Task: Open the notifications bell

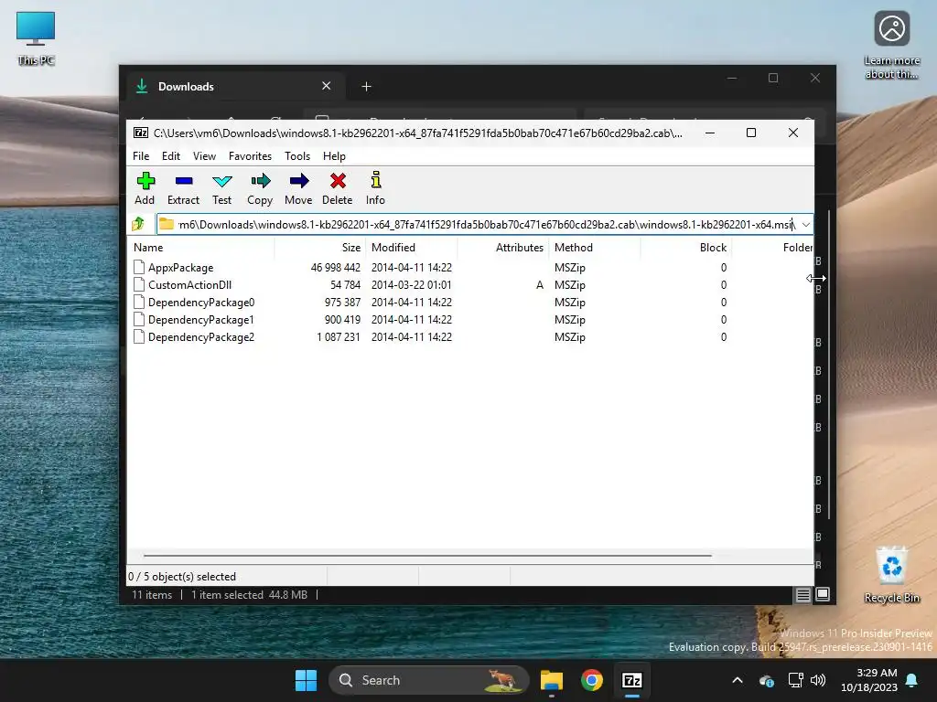Action: 912,680
